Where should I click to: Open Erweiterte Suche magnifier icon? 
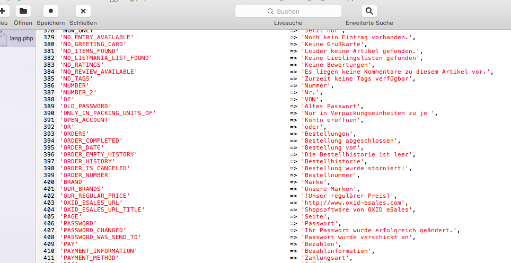369,11
